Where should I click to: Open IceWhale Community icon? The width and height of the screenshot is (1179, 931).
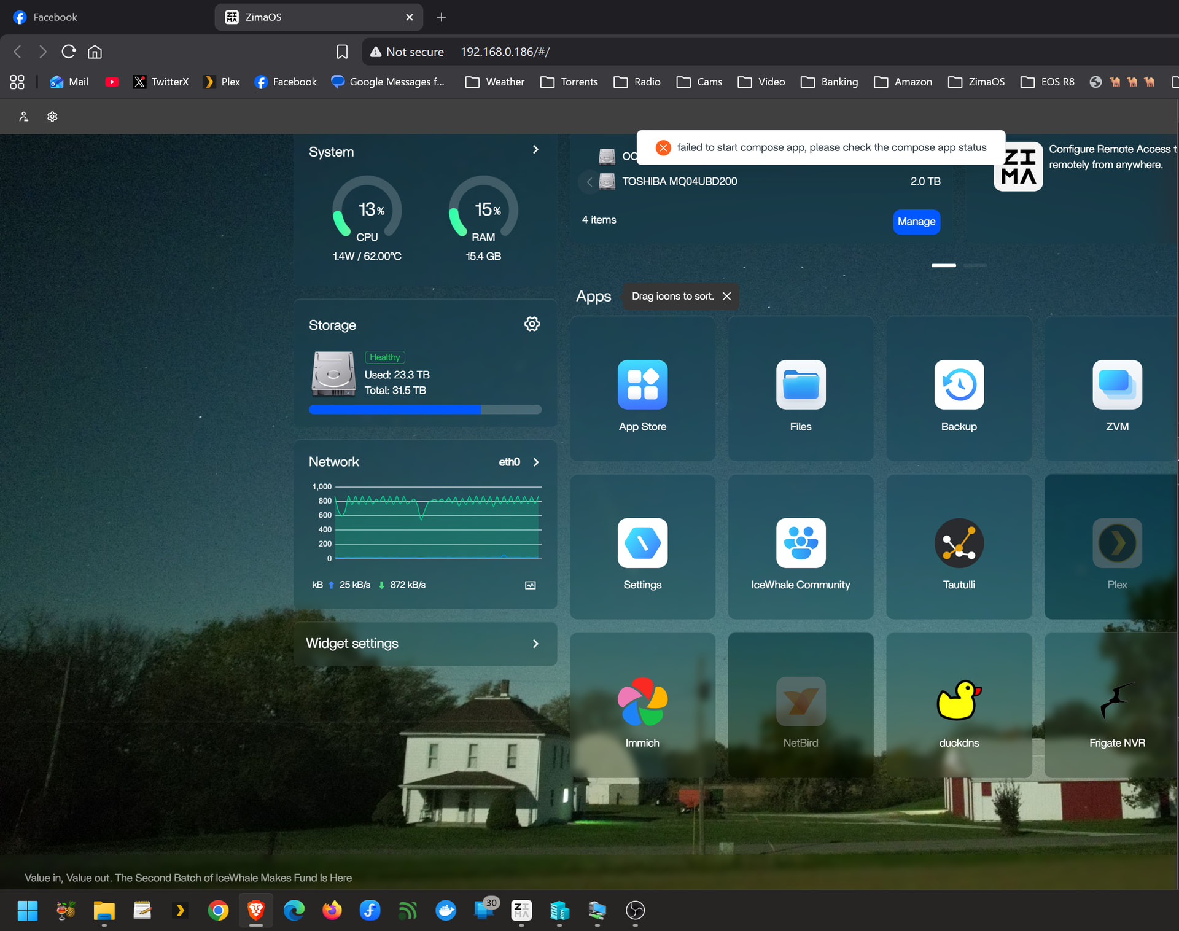pyautogui.click(x=800, y=543)
